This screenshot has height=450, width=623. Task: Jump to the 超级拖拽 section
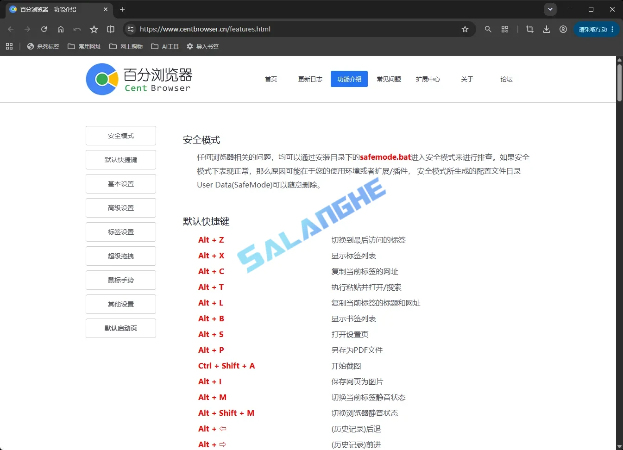point(121,256)
